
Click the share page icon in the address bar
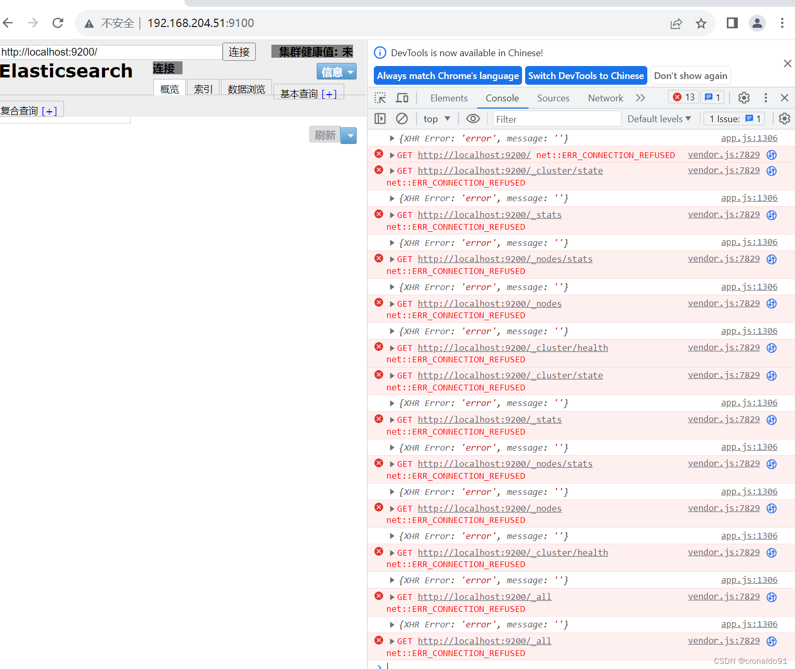click(x=676, y=23)
